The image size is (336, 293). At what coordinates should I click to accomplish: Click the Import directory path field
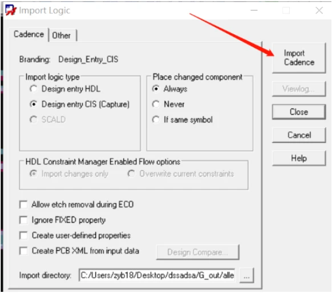(157, 275)
